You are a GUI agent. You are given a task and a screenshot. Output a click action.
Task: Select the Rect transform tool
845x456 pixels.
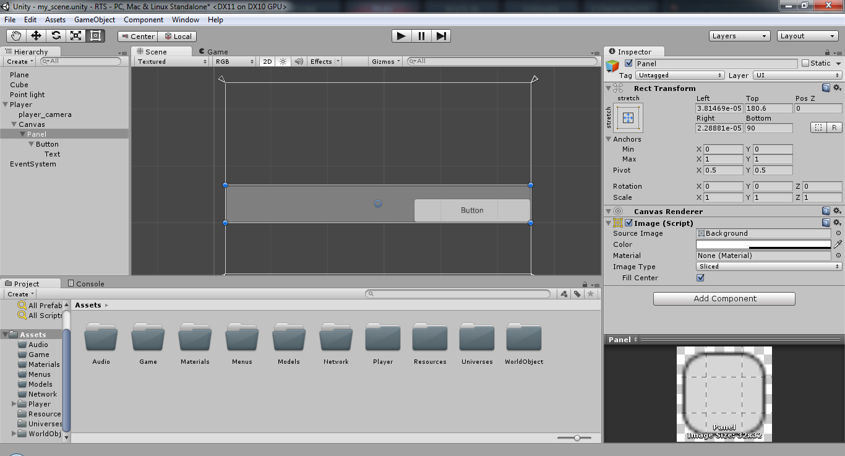(x=95, y=36)
